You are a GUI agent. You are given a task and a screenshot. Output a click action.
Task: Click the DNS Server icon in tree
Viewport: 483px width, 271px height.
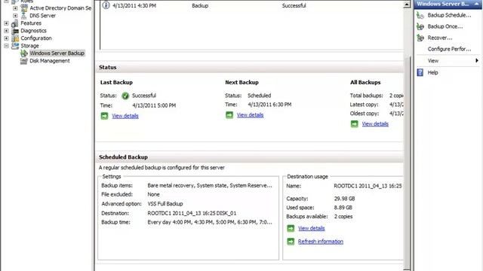pyautogui.click(x=24, y=16)
